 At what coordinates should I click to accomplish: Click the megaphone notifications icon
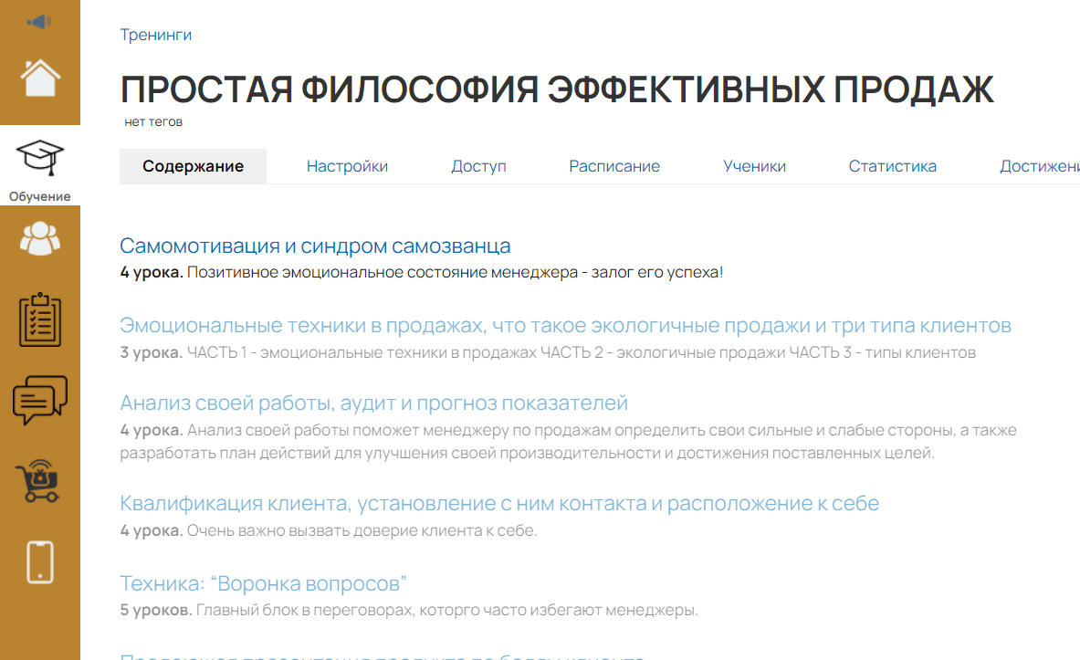(39, 21)
